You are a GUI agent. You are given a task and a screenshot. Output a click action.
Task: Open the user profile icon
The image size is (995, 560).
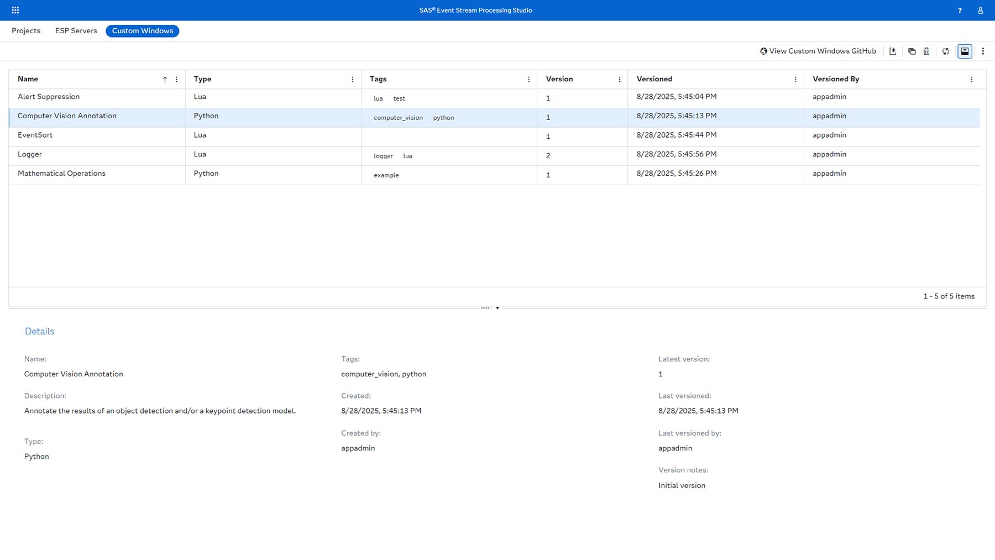[980, 10]
